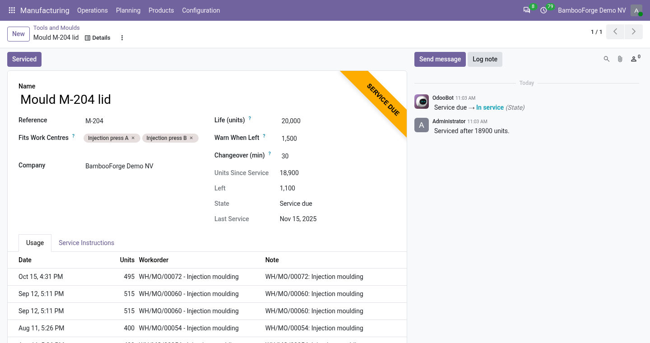Go back to Tools and Moulds breadcrumb
The image size is (650, 343).
coord(56,28)
